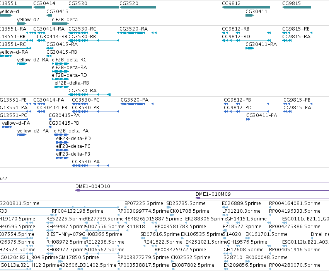Select EST RP004164081.5prime
The width and height of the screenshot is (329, 271).
(x=295, y=203)
